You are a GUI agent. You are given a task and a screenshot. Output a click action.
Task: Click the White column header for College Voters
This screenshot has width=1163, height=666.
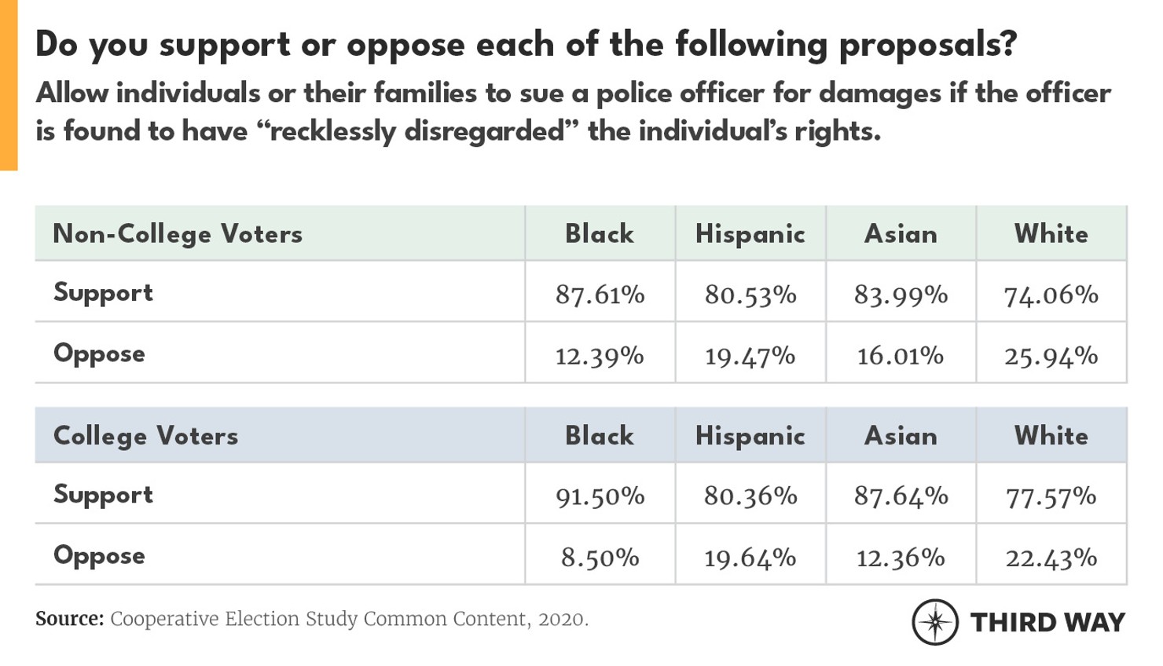pos(1051,436)
